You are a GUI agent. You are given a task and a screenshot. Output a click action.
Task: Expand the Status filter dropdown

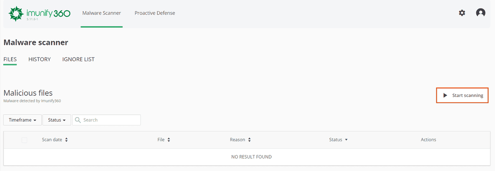coord(57,120)
